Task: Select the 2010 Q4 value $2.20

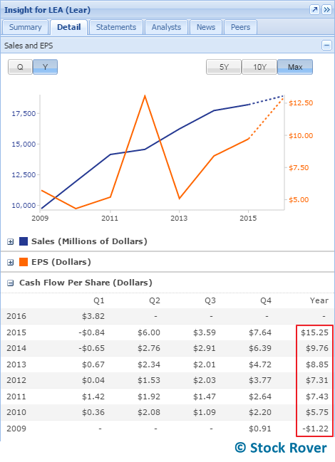Action: (260, 412)
